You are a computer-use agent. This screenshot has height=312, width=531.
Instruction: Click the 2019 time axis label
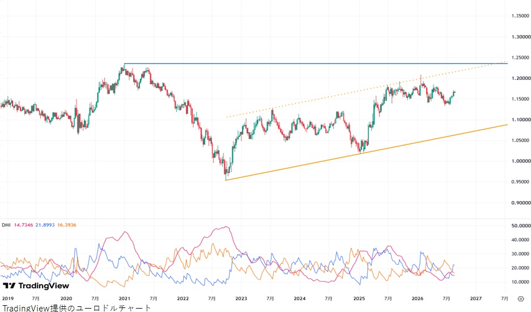click(8, 298)
